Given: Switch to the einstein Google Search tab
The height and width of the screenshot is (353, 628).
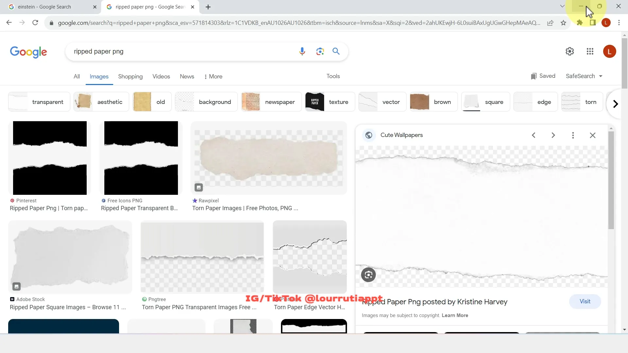Looking at the screenshot, I should point(51,7).
